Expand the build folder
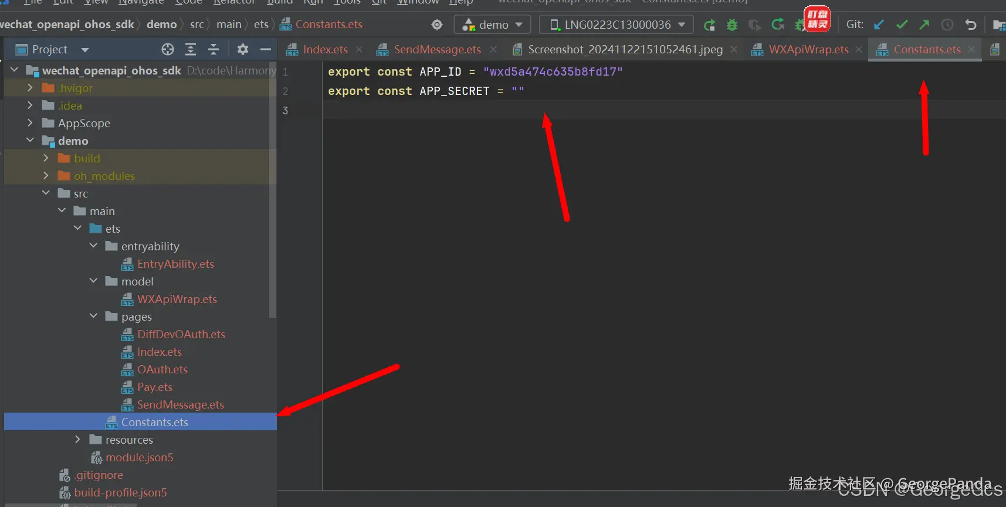 (46, 158)
